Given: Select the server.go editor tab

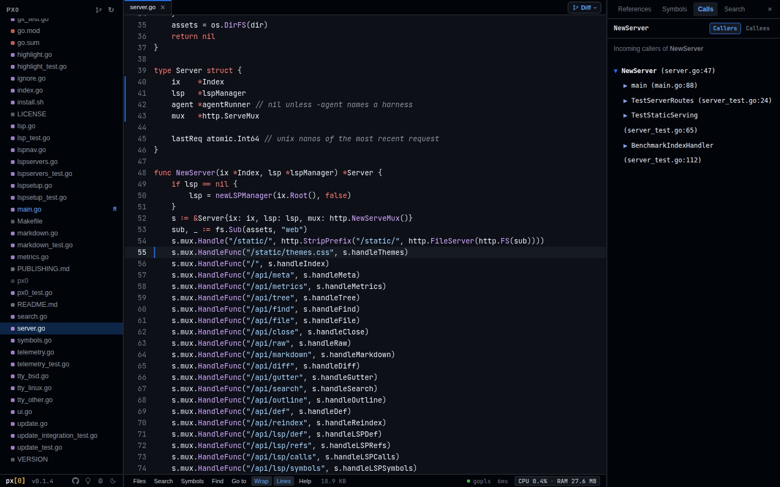Looking at the screenshot, I should pos(142,8).
